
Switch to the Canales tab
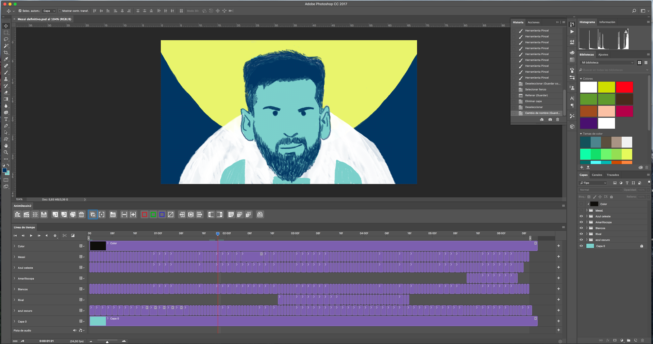tap(597, 175)
